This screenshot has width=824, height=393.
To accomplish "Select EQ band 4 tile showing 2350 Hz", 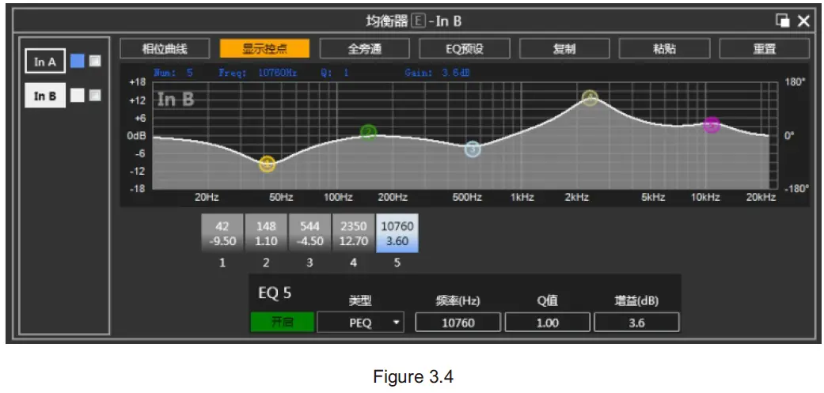I will coord(353,233).
